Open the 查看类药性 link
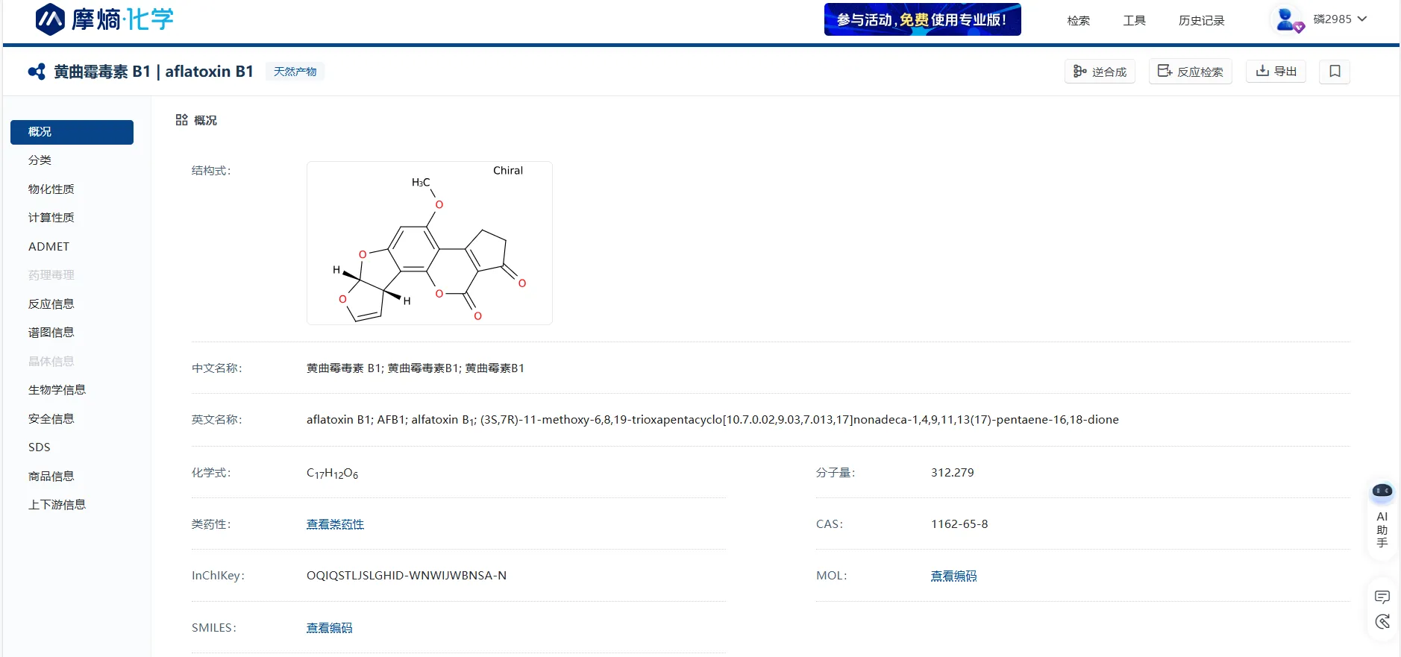 (x=335, y=524)
